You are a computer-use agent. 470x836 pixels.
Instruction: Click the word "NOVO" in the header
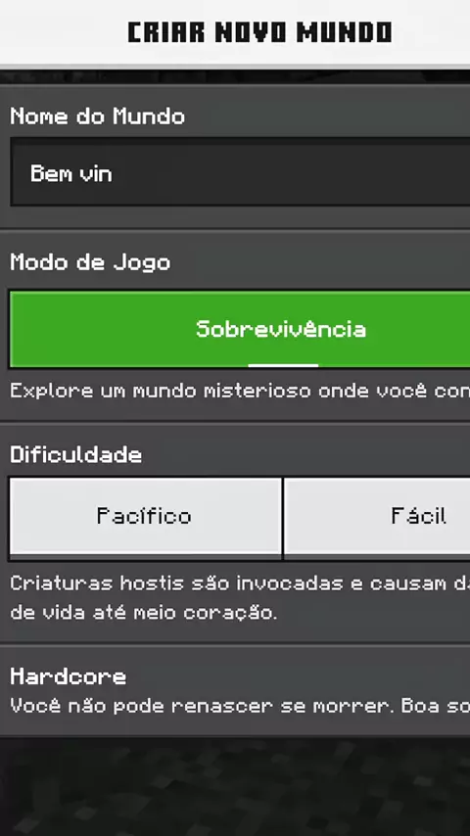click(251, 32)
